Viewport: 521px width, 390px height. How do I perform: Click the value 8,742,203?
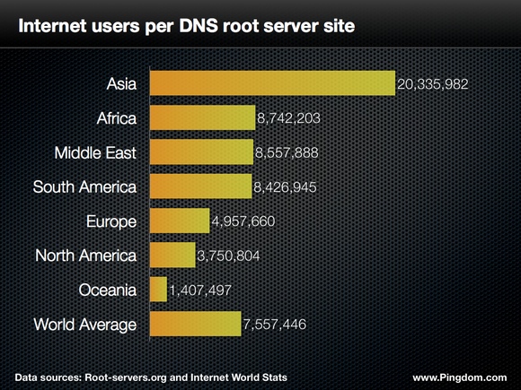tap(288, 118)
